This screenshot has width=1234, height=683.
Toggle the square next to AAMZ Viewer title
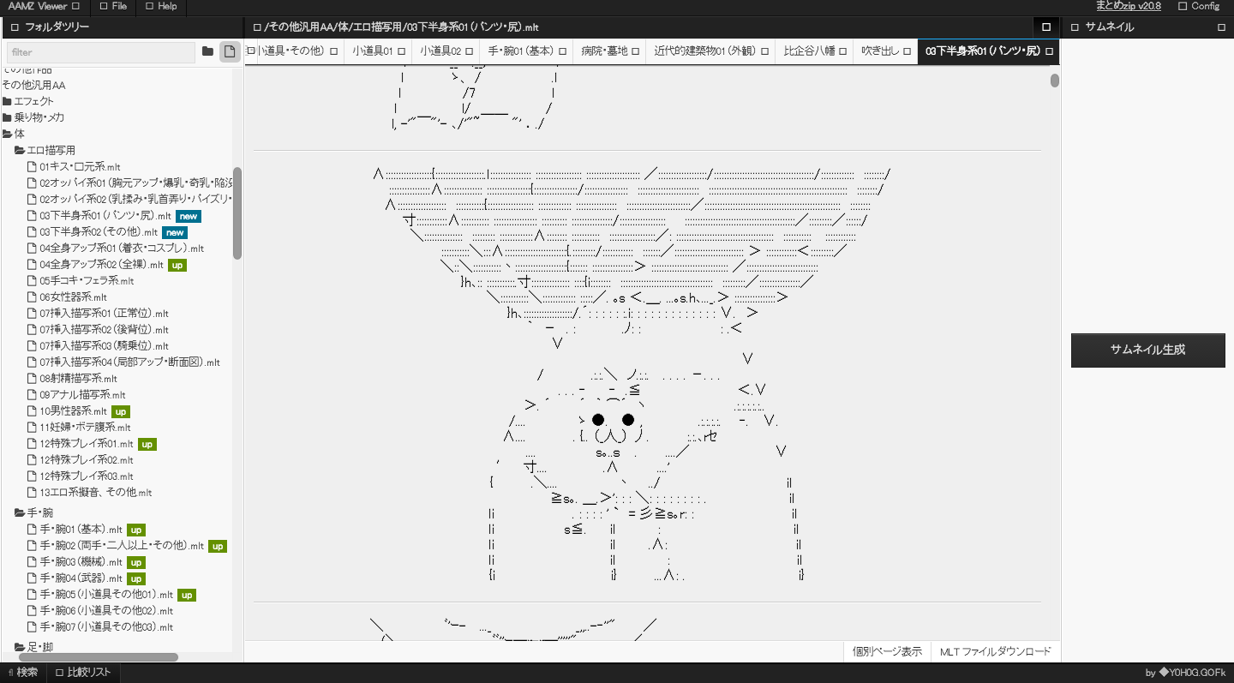(75, 6)
